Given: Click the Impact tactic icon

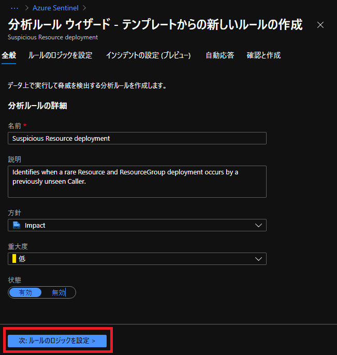Looking at the screenshot, I should [17, 225].
